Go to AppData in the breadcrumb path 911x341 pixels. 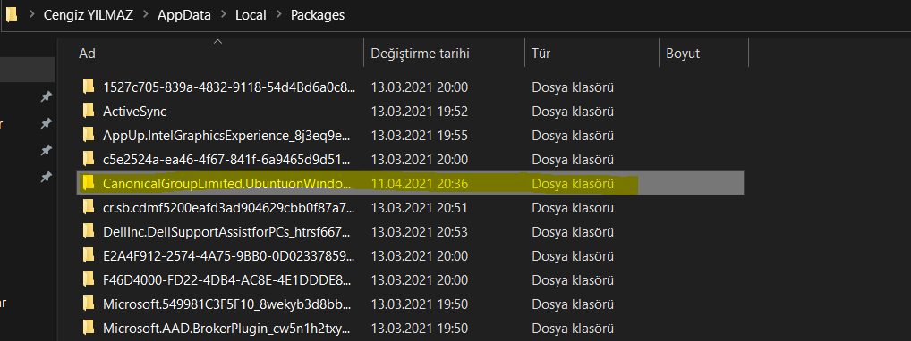[184, 15]
